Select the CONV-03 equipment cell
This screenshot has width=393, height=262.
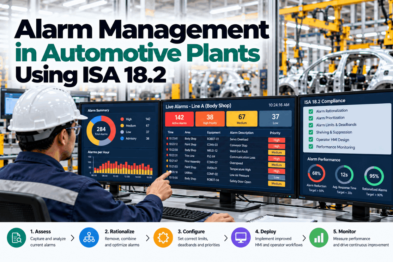[213, 145]
